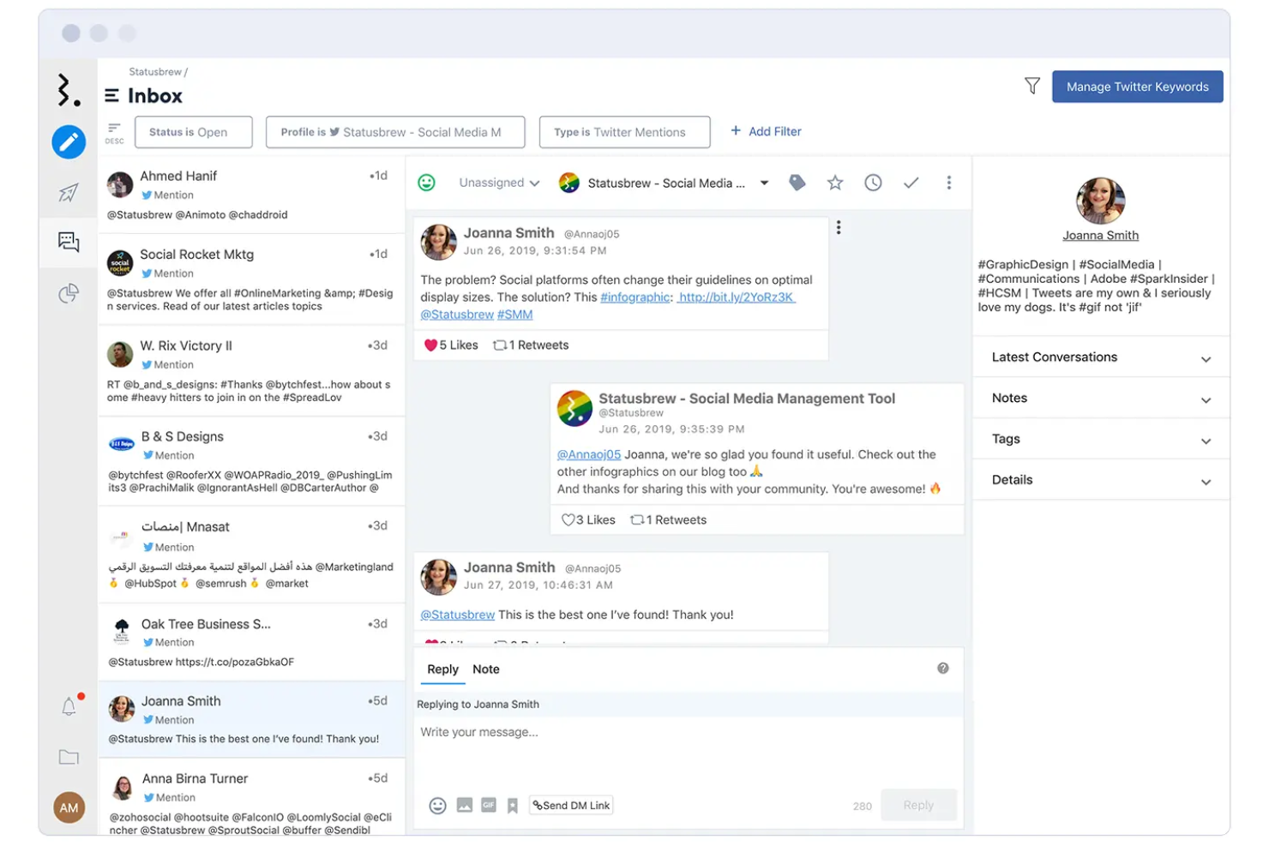Click the blue compose pencil icon
Image resolution: width=1269 pixels, height=846 pixels.
coord(69,141)
